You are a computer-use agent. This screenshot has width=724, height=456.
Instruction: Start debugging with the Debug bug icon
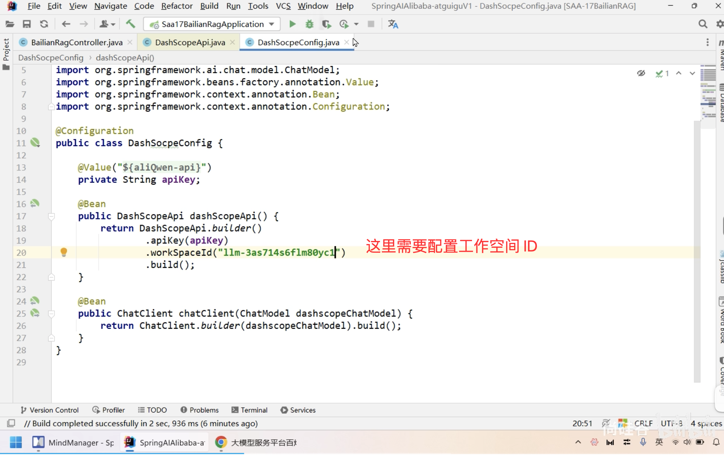pos(309,24)
